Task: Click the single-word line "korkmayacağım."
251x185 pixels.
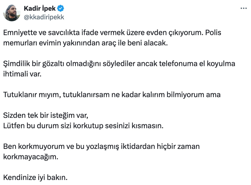Action: click(x=31, y=157)
